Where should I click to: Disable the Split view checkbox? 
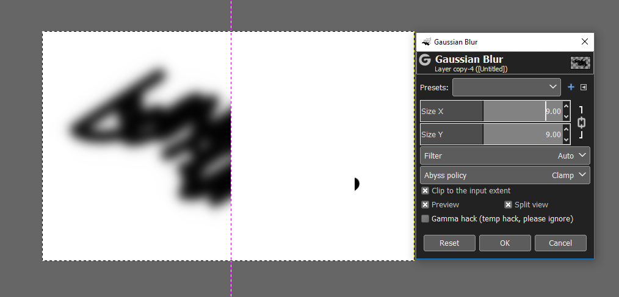508,205
